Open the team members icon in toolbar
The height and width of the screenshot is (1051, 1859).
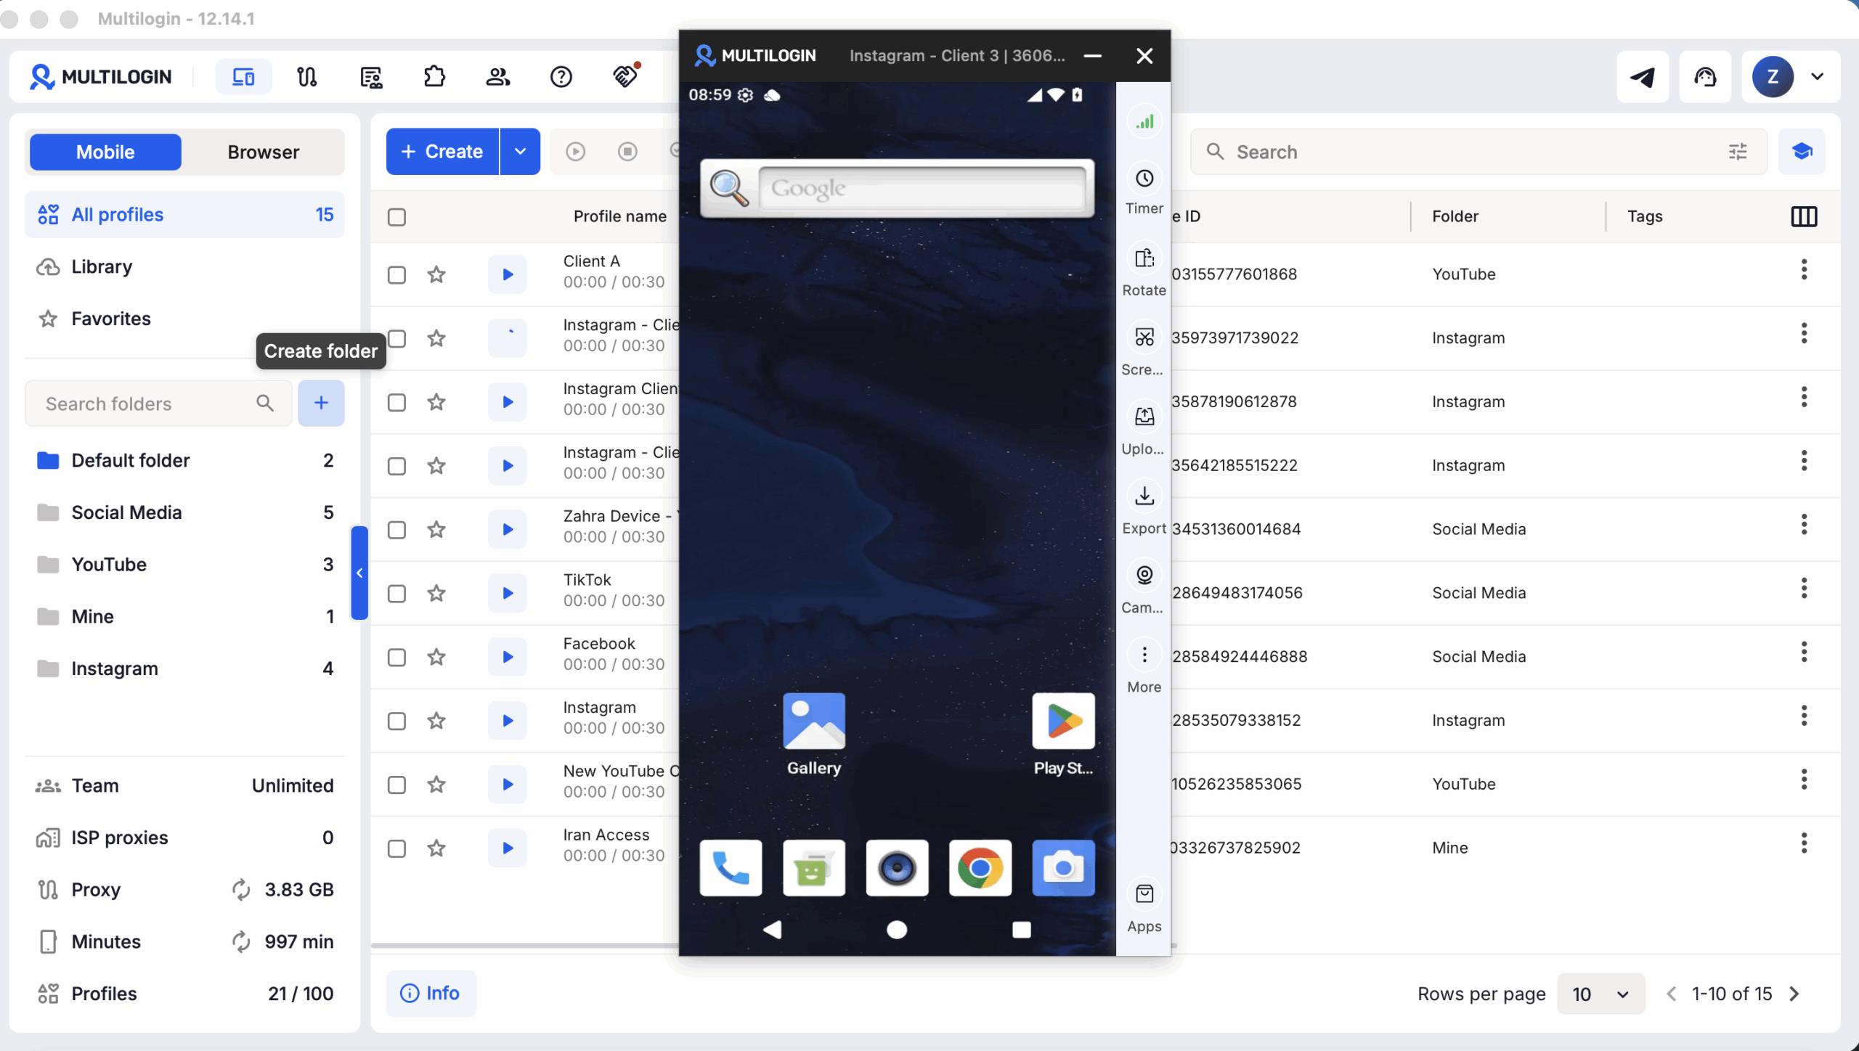(x=497, y=76)
